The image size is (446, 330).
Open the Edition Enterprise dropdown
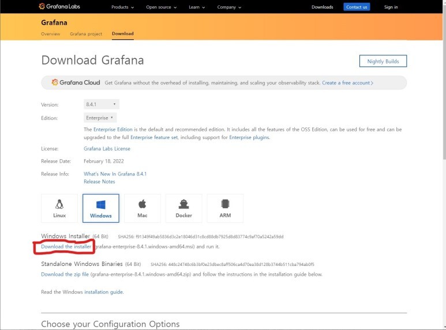tap(100, 118)
